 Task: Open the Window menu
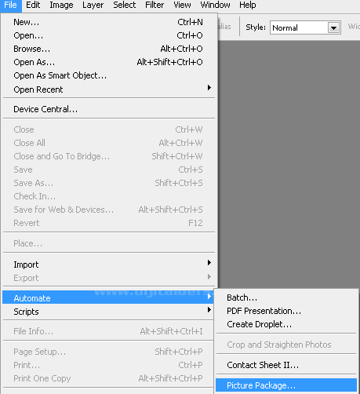point(215,5)
